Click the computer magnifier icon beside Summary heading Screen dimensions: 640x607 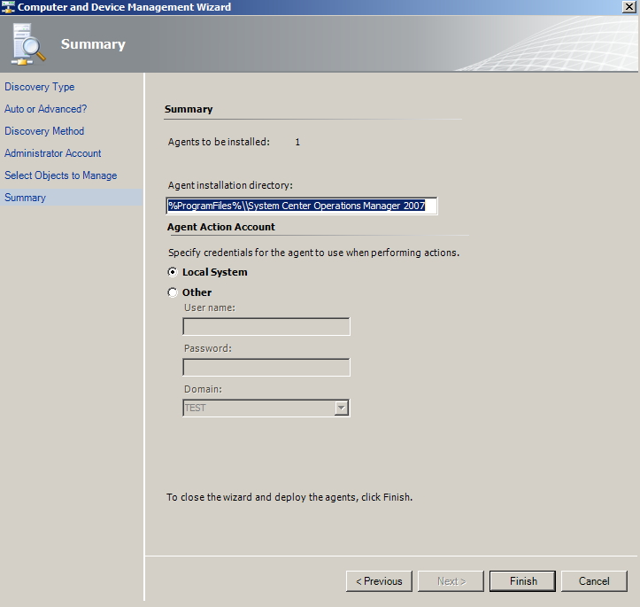click(29, 44)
